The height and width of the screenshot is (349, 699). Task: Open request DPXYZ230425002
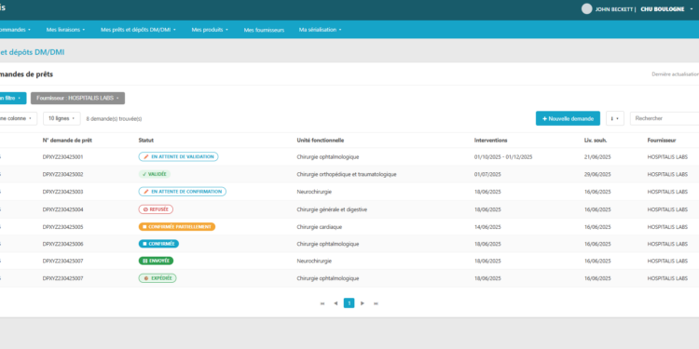(62, 175)
